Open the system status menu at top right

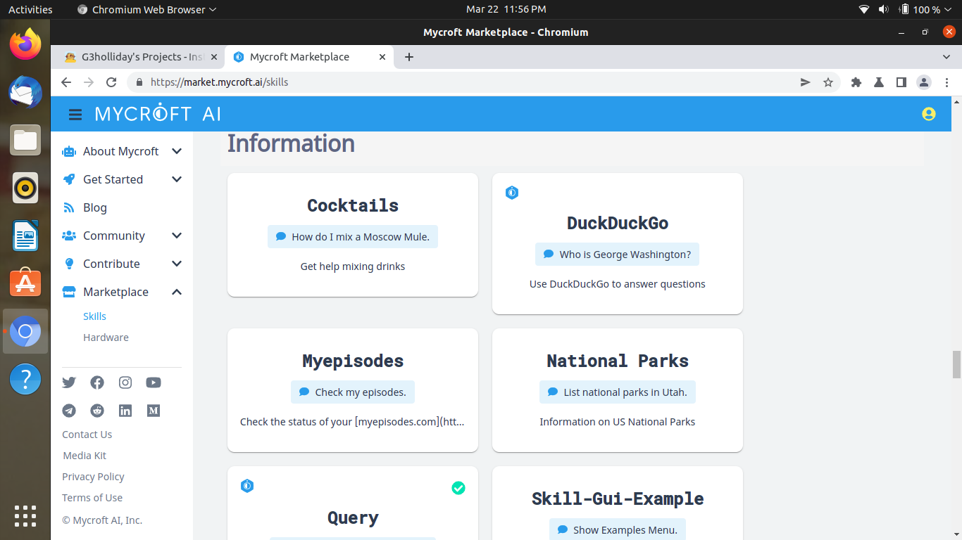(906, 10)
